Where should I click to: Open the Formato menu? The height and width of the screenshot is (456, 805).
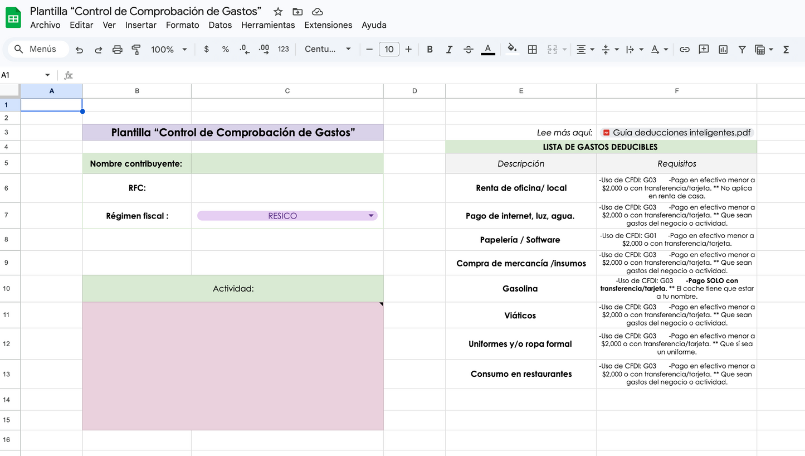182,25
